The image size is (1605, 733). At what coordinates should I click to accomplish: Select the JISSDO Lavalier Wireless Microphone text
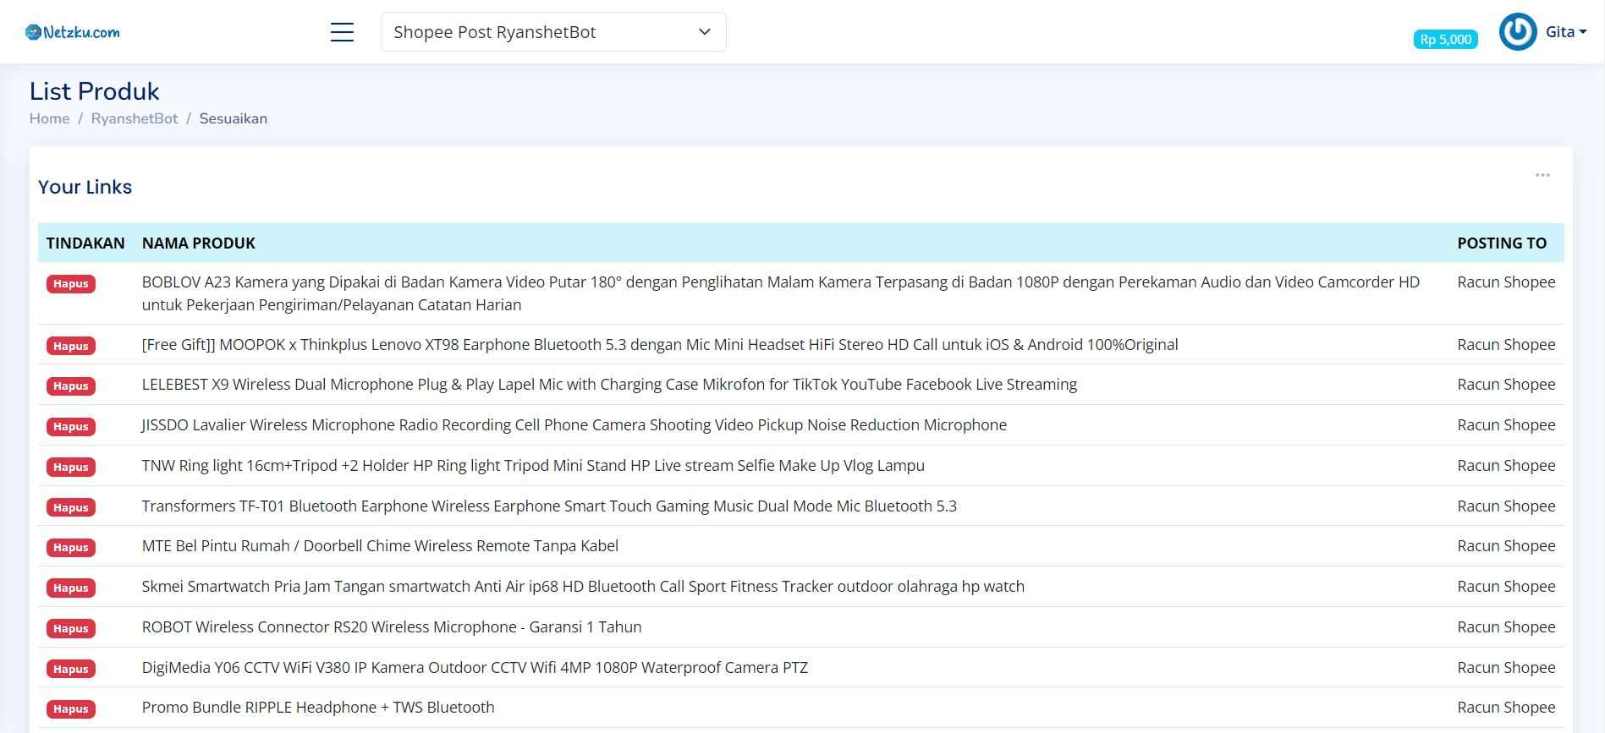[574, 424]
